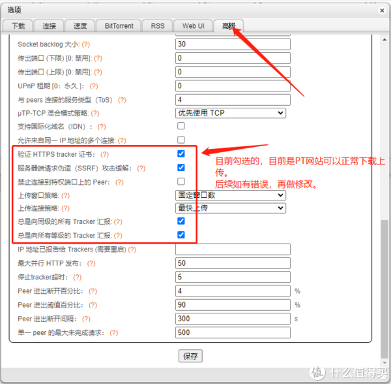This screenshot has height=384, width=391.
Task: Click the 最大并行 HTTP 发布 field
Action: point(233,263)
